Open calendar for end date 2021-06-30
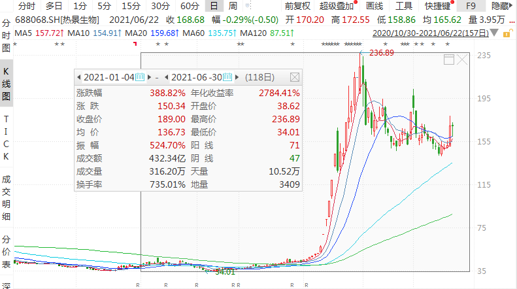The height and width of the screenshot is (289, 517). click(227, 77)
